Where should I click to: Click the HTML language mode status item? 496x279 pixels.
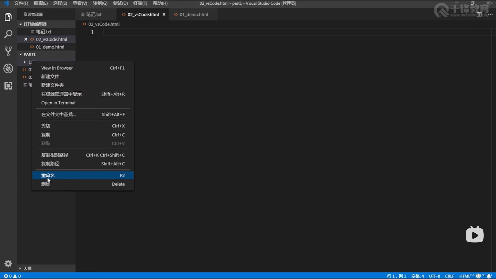pyautogui.click(x=464, y=276)
